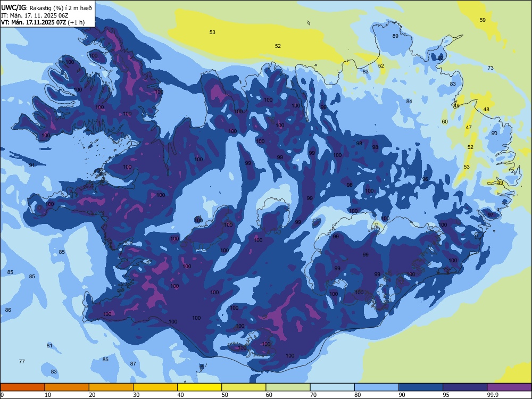532x399 pixels.
Task: Select the 'IT: Mán. 17. 11. 2025 06Z' line
Action: click(x=35, y=15)
